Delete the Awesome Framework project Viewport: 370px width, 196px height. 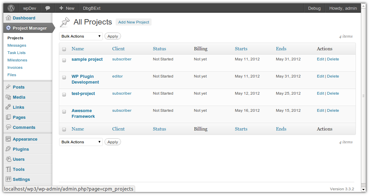(x=333, y=110)
